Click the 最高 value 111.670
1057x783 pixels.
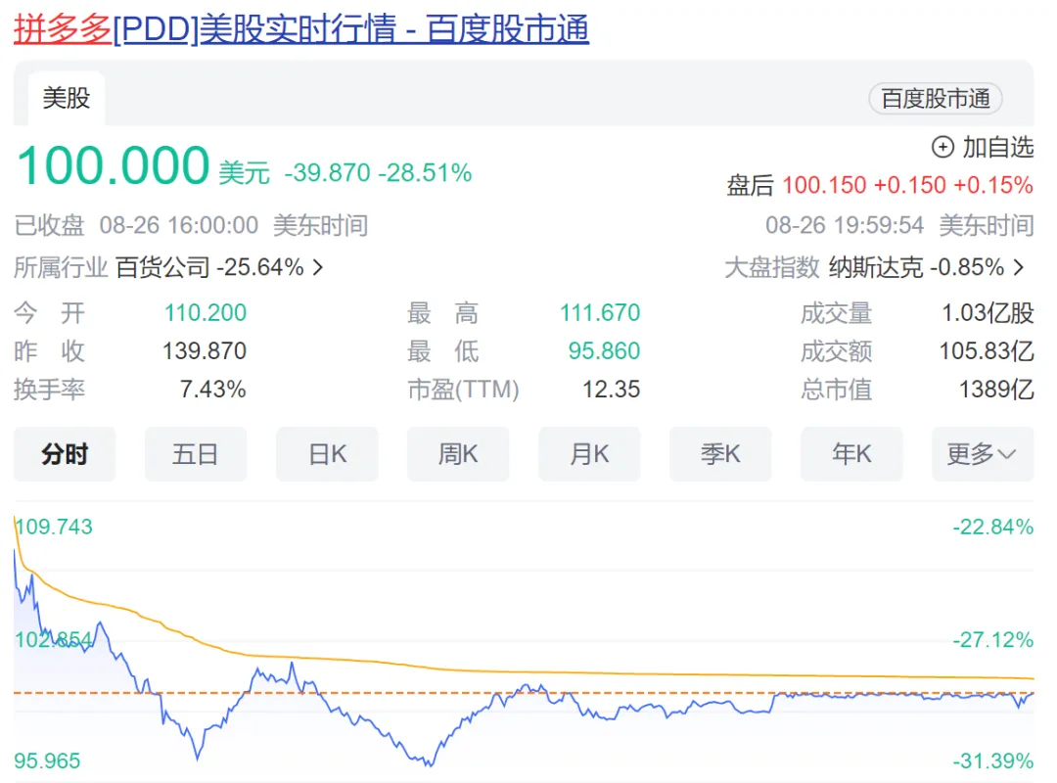(600, 313)
